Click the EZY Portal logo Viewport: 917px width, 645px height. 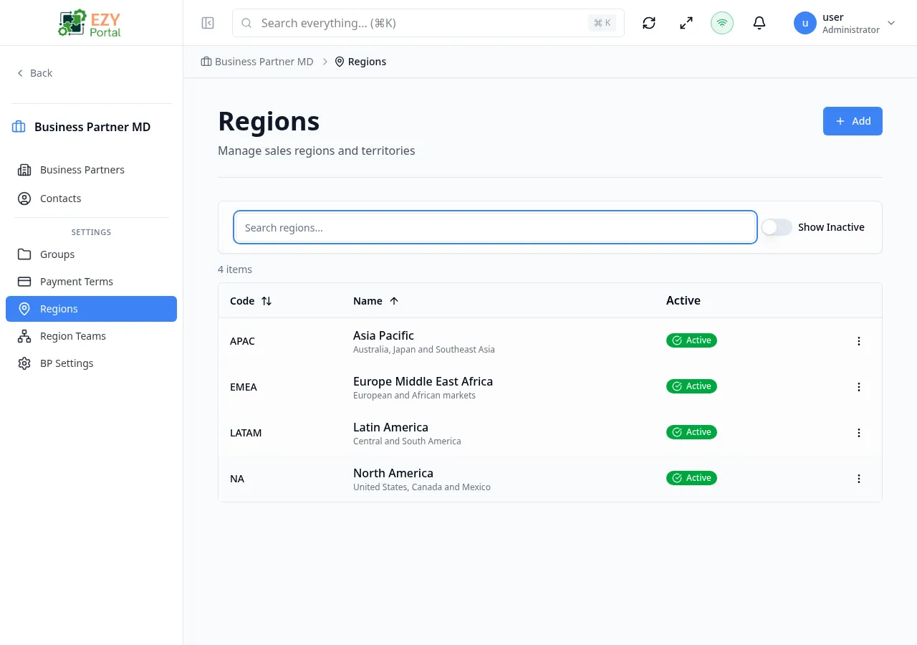click(89, 22)
